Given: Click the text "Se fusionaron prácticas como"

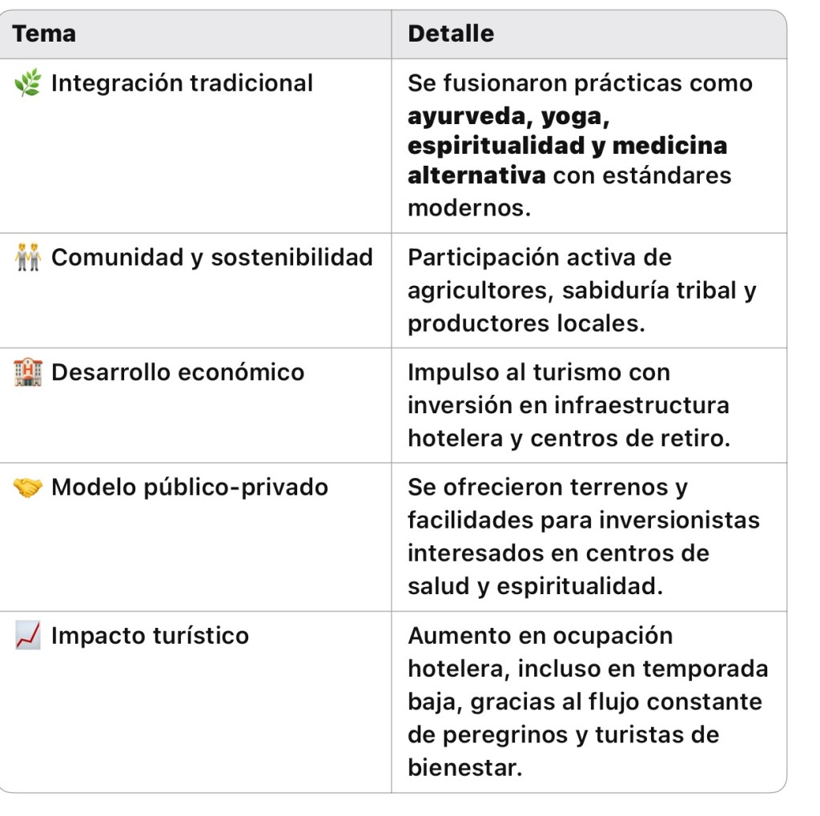Looking at the screenshot, I should click(580, 83).
